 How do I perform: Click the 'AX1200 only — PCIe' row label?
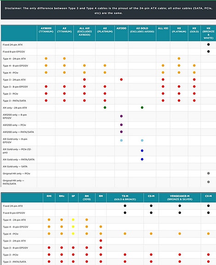pos(14,125)
